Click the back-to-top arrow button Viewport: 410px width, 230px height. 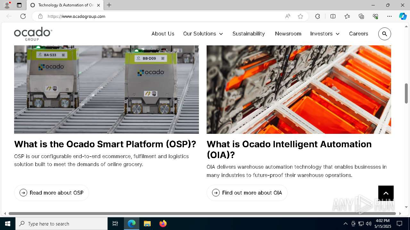pos(386,193)
